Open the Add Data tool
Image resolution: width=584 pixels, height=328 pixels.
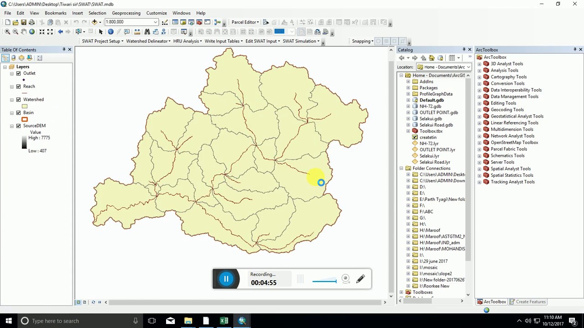point(94,22)
